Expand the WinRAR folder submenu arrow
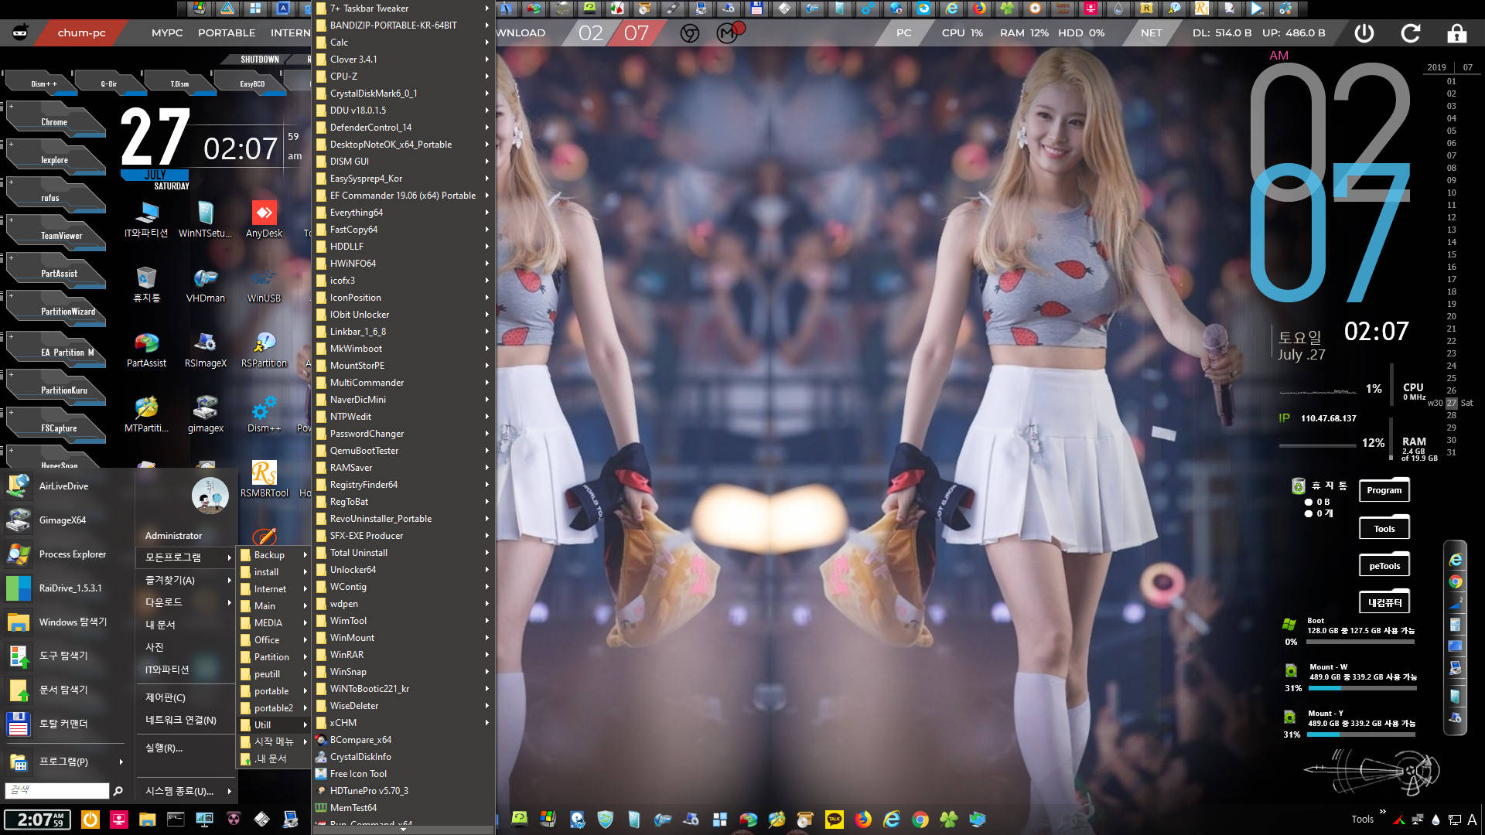This screenshot has width=1485, height=835. click(x=487, y=655)
